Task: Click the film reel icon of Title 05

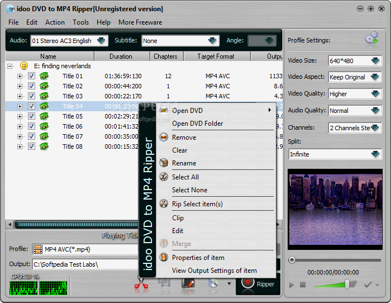Action: (44, 116)
